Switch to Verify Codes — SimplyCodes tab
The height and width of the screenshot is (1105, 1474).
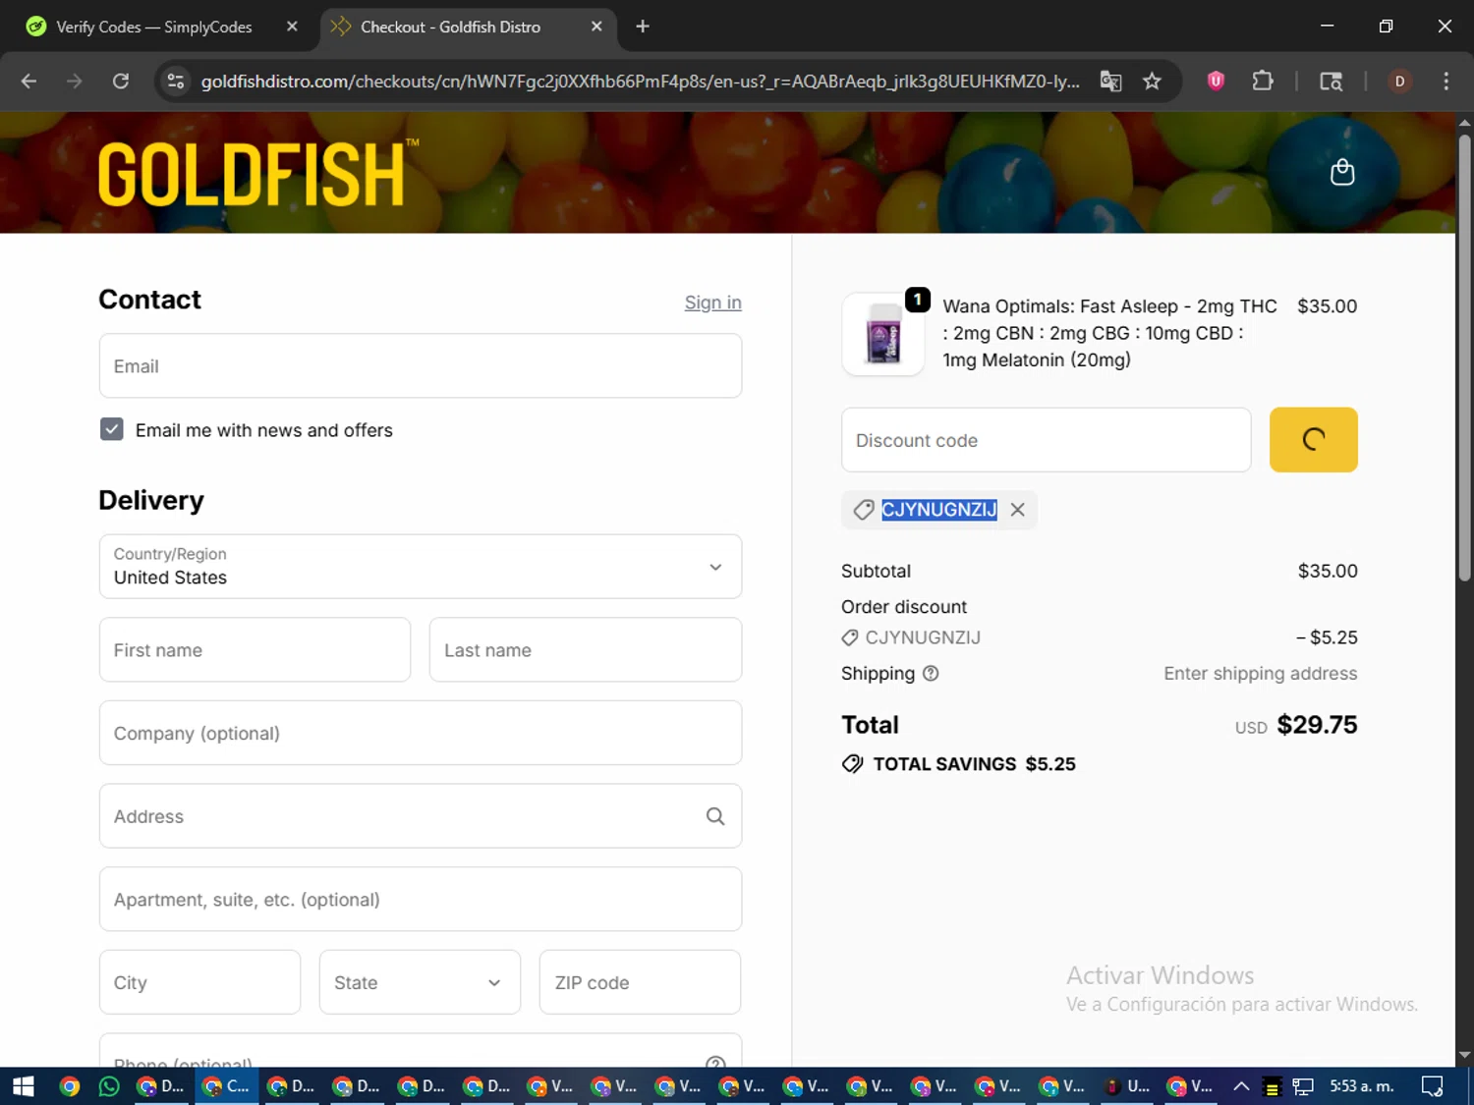[152, 27]
